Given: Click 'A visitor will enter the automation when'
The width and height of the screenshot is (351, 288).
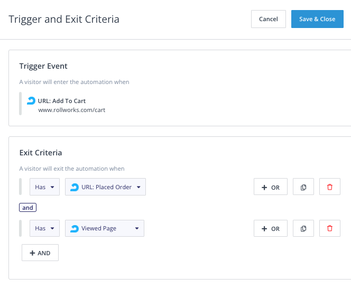Looking at the screenshot, I should [x=74, y=82].
